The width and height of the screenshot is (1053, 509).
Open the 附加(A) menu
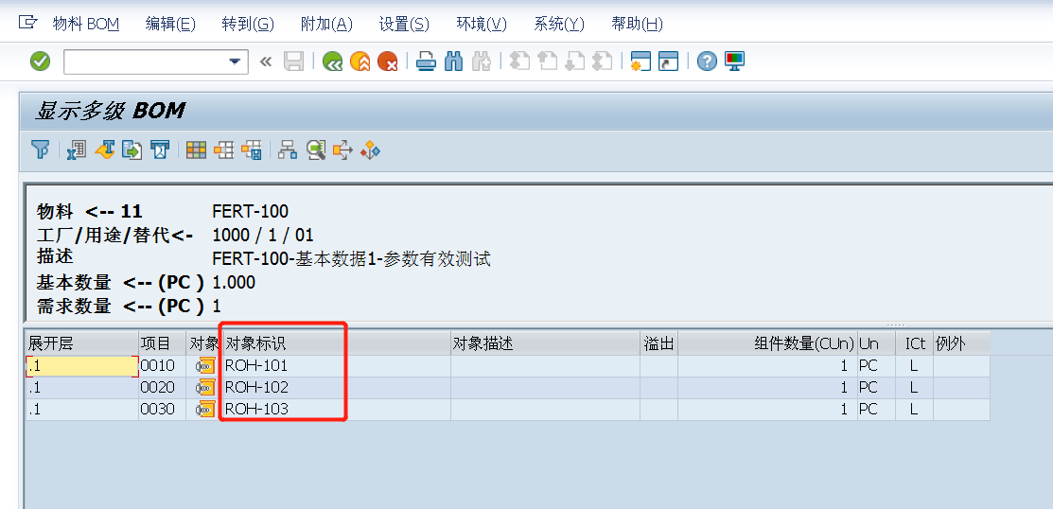326,25
